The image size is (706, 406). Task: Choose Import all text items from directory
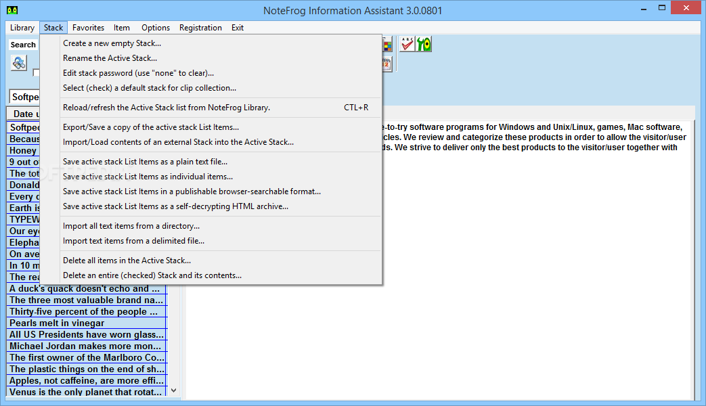coord(211,226)
